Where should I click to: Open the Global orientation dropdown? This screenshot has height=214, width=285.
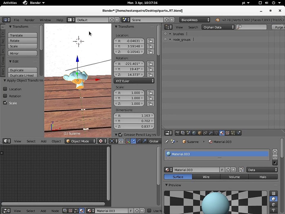(154, 141)
